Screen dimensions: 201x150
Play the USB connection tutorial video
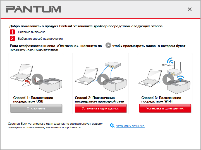pyautogui.click(x=37, y=79)
